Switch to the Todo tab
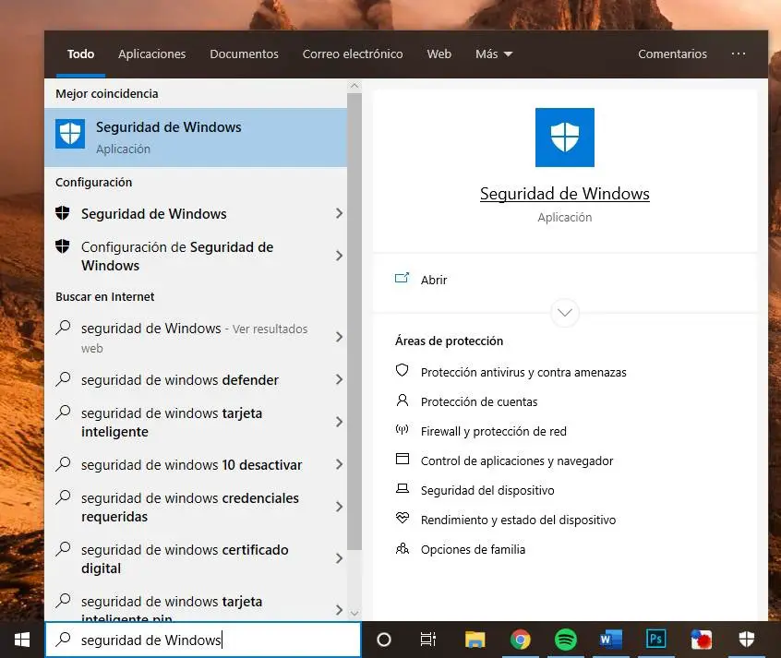The height and width of the screenshot is (658, 781). (x=80, y=54)
